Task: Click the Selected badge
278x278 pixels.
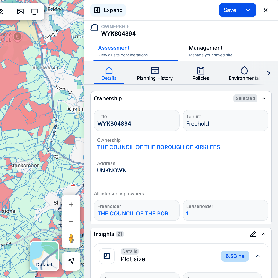Action: (x=245, y=98)
